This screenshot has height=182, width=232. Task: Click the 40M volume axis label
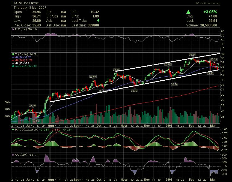tap(7, 109)
